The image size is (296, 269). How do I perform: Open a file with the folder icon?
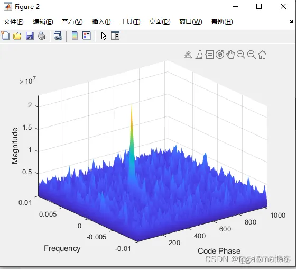[x=17, y=35]
